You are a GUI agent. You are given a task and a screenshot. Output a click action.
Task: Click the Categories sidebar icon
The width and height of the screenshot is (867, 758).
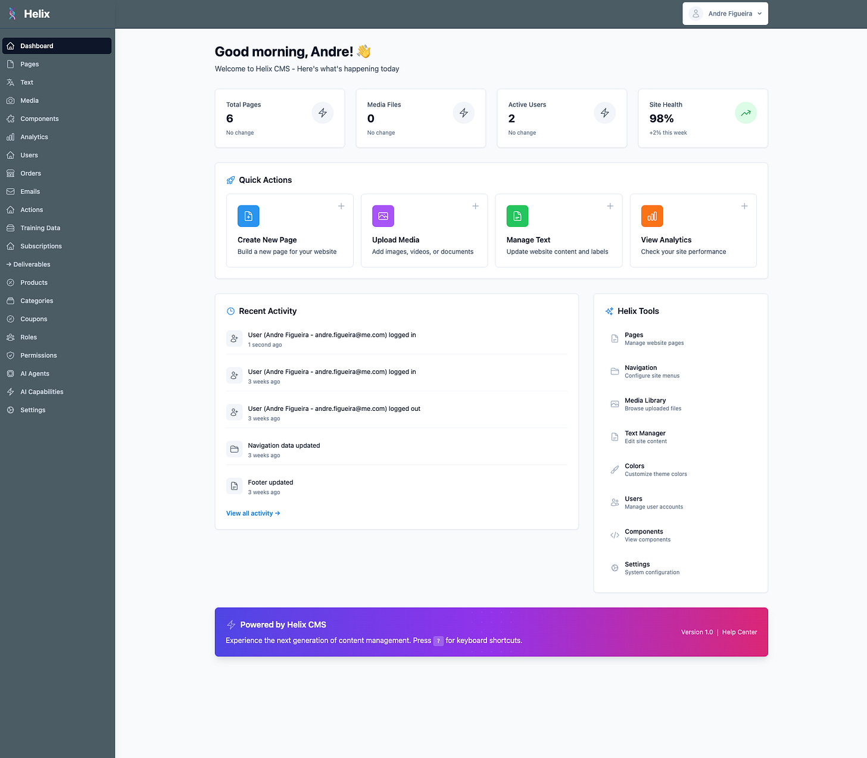point(10,301)
